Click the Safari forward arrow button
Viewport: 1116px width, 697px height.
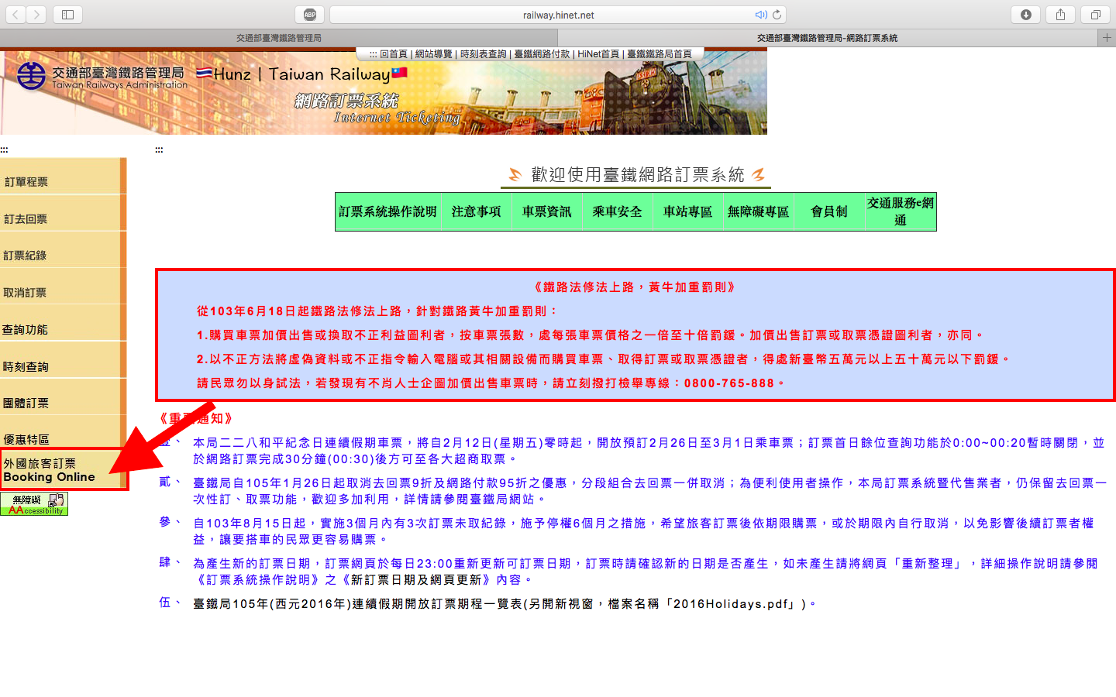tap(36, 15)
